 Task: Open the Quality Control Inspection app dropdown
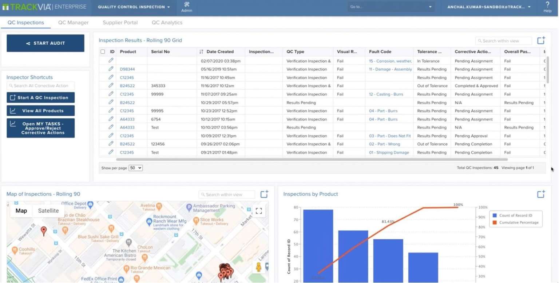click(x=133, y=7)
